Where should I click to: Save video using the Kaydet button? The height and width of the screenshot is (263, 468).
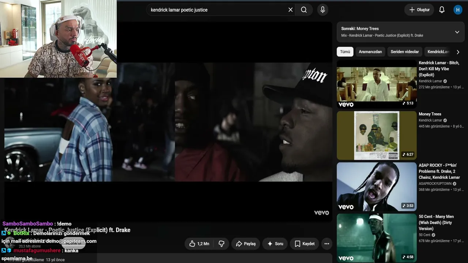coord(305,244)
